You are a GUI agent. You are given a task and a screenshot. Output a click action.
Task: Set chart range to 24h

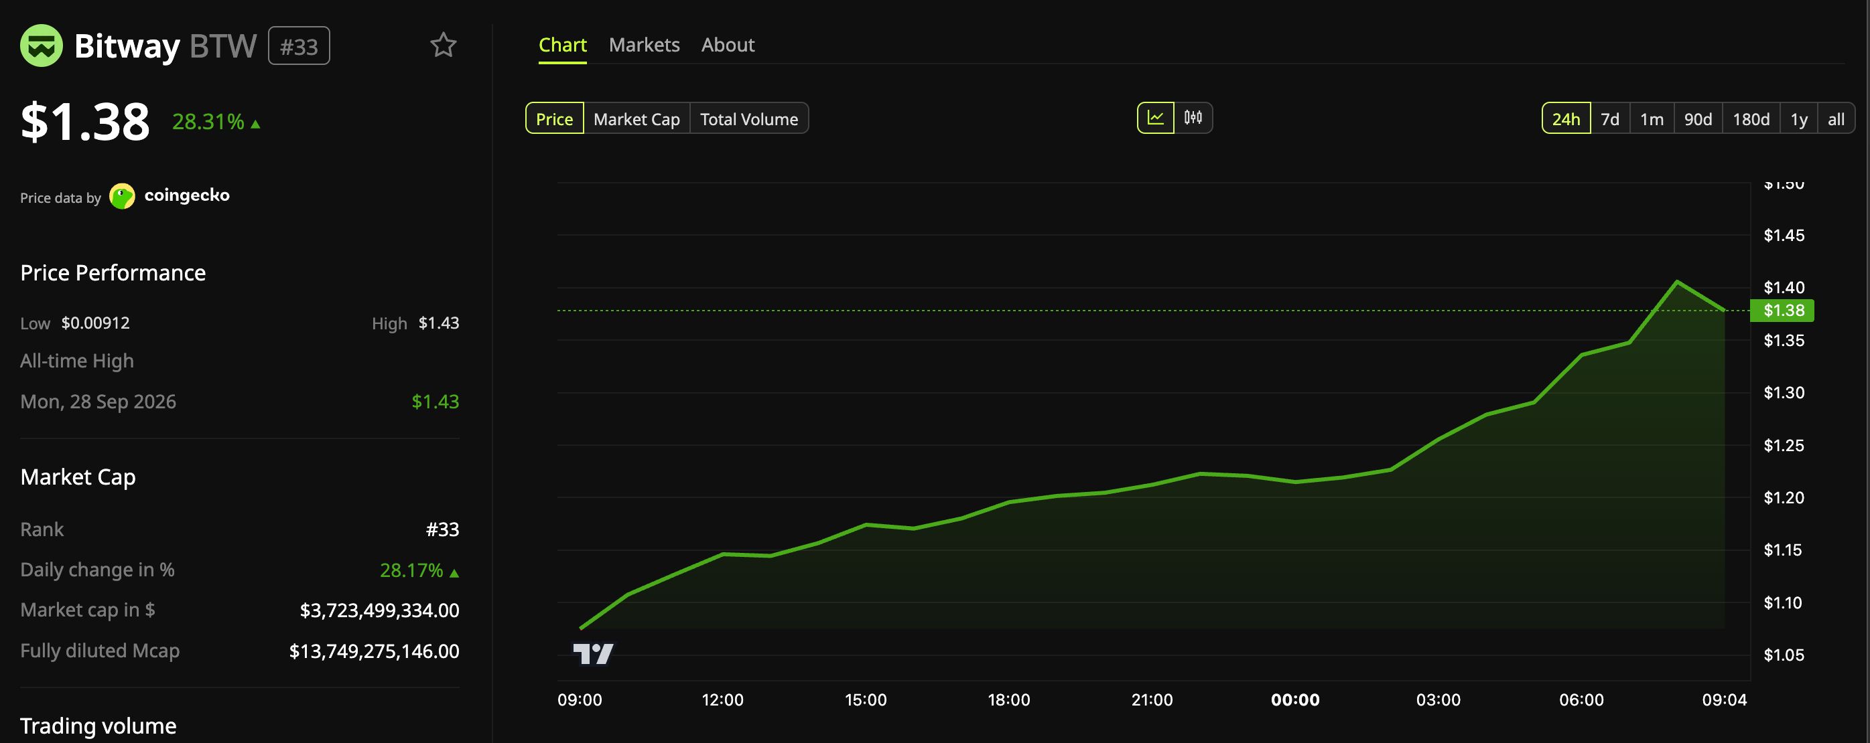coord(1566,118)
